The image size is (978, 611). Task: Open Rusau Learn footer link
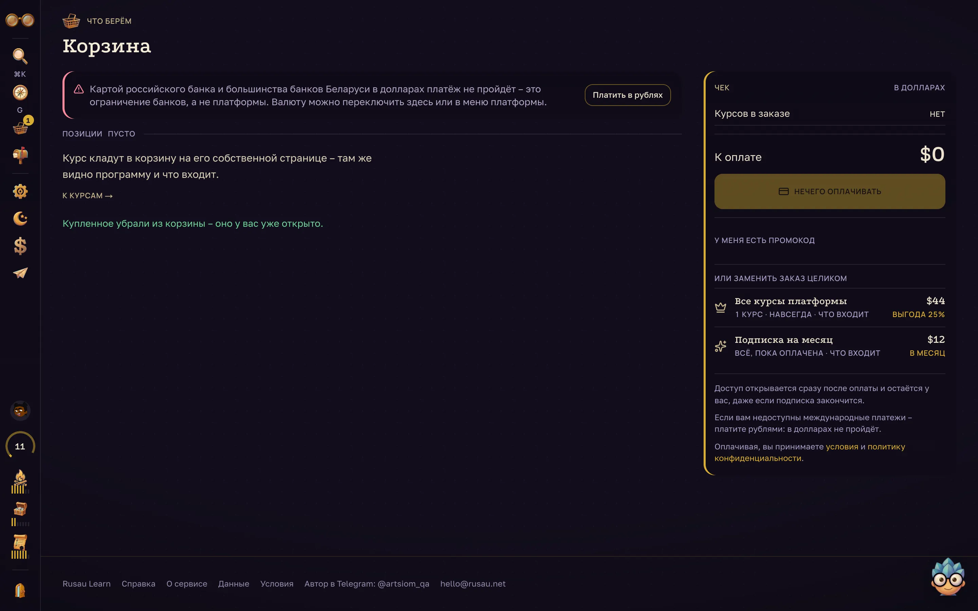pyautogui.click(x=87, y=584)
